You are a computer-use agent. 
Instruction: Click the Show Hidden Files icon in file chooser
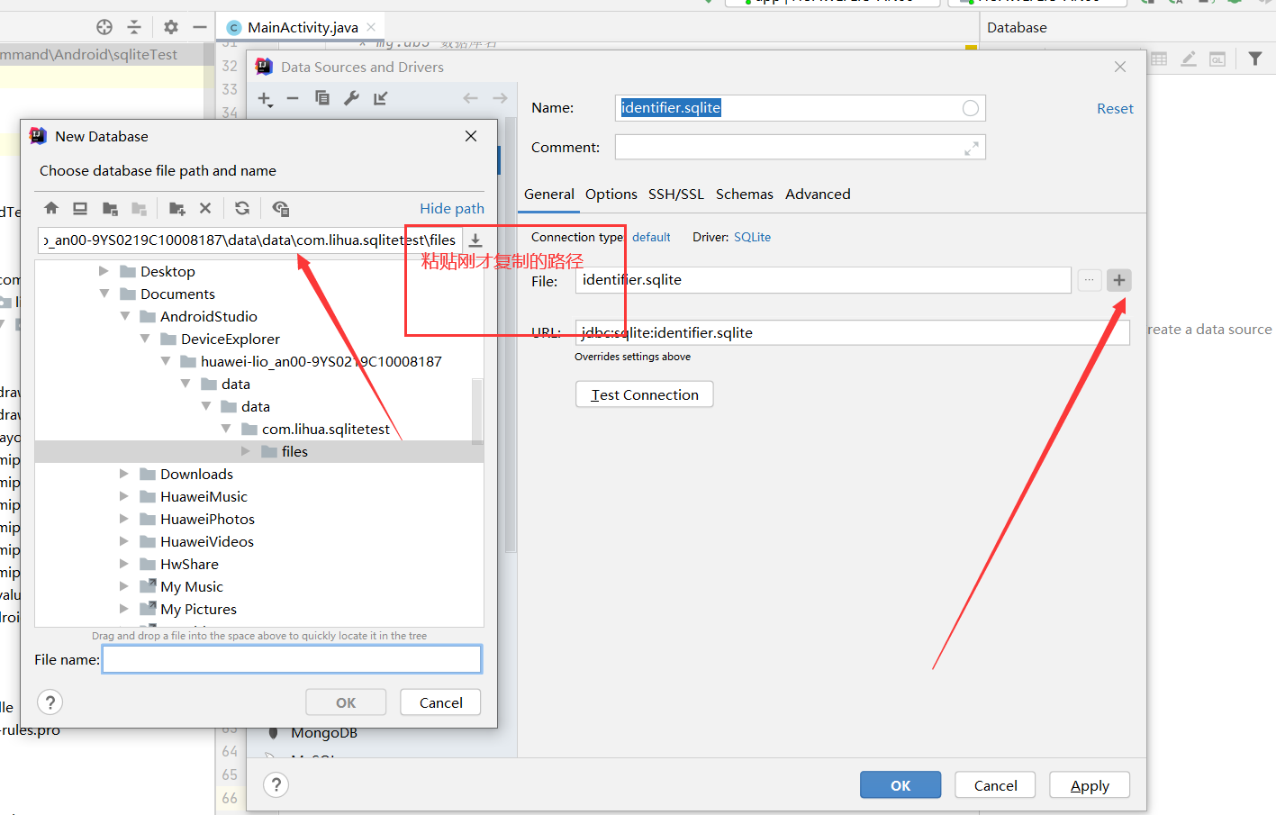(280, 208)
